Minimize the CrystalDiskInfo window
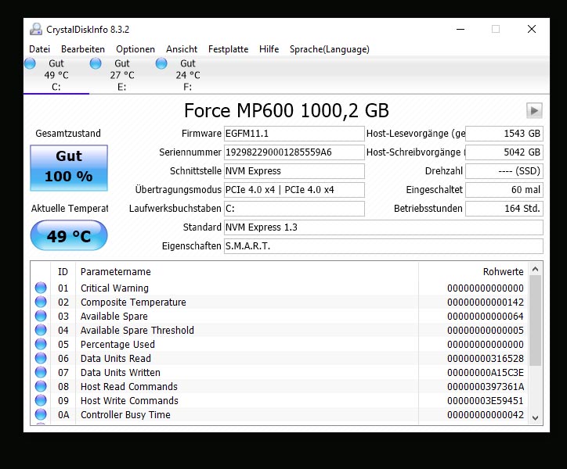The width and height of the screenshot is (567, 469). coord(460,29)
